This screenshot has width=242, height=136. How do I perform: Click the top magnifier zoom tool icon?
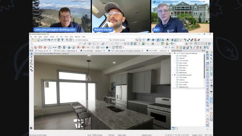point(211,52)
